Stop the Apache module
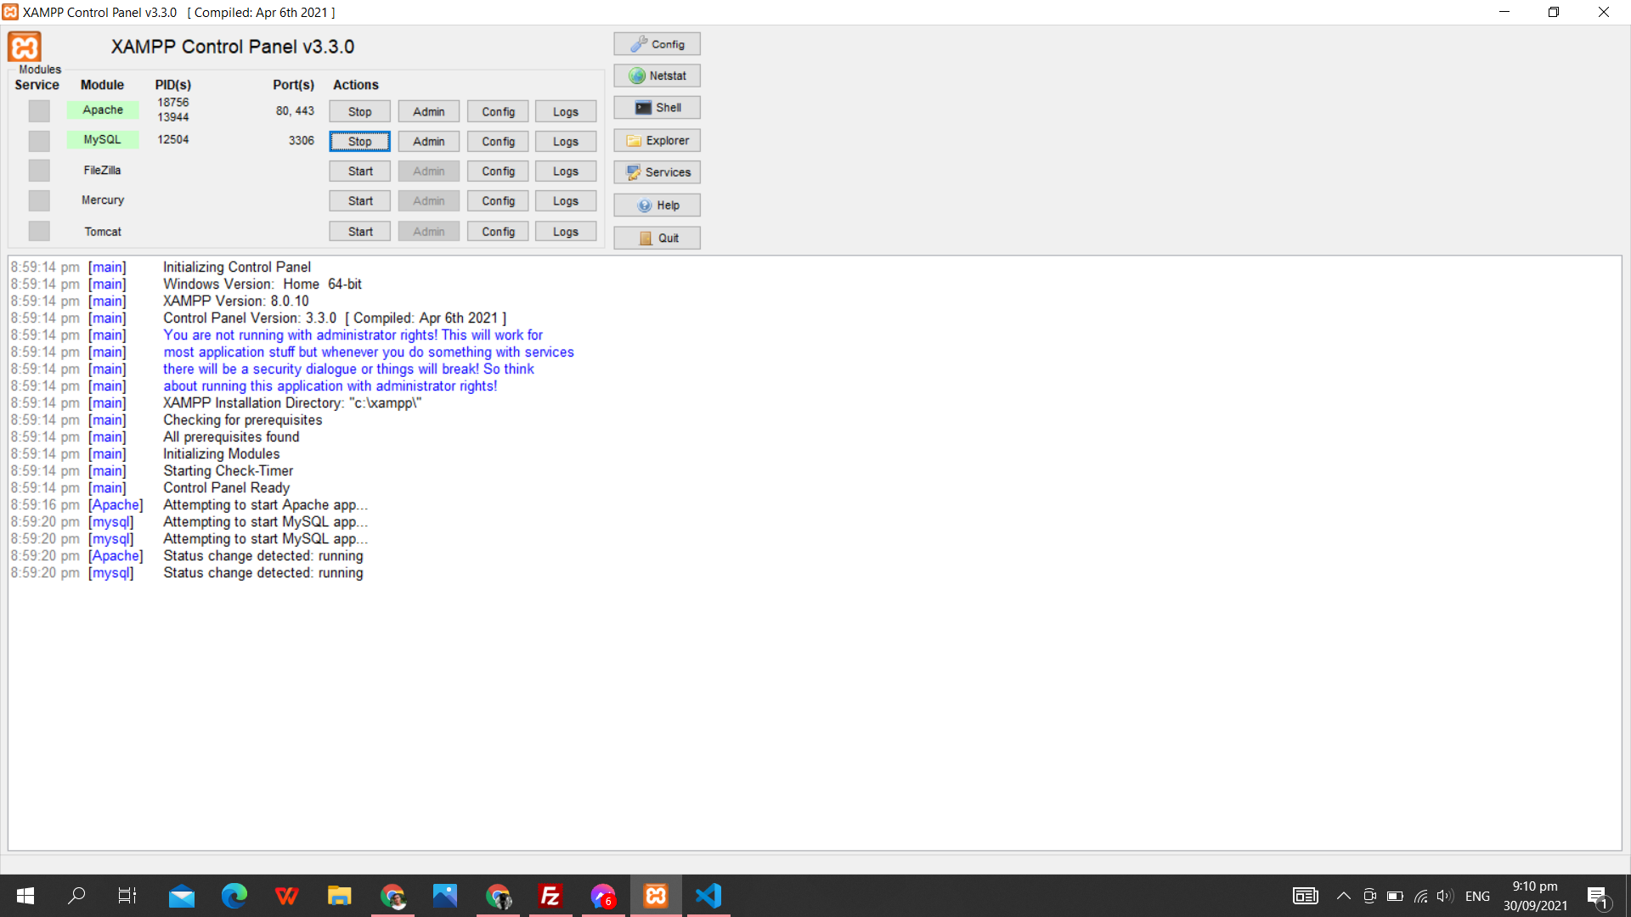 coord(359,112)
